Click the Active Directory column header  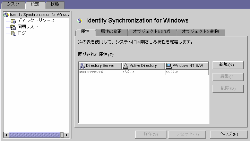[143, 65]
